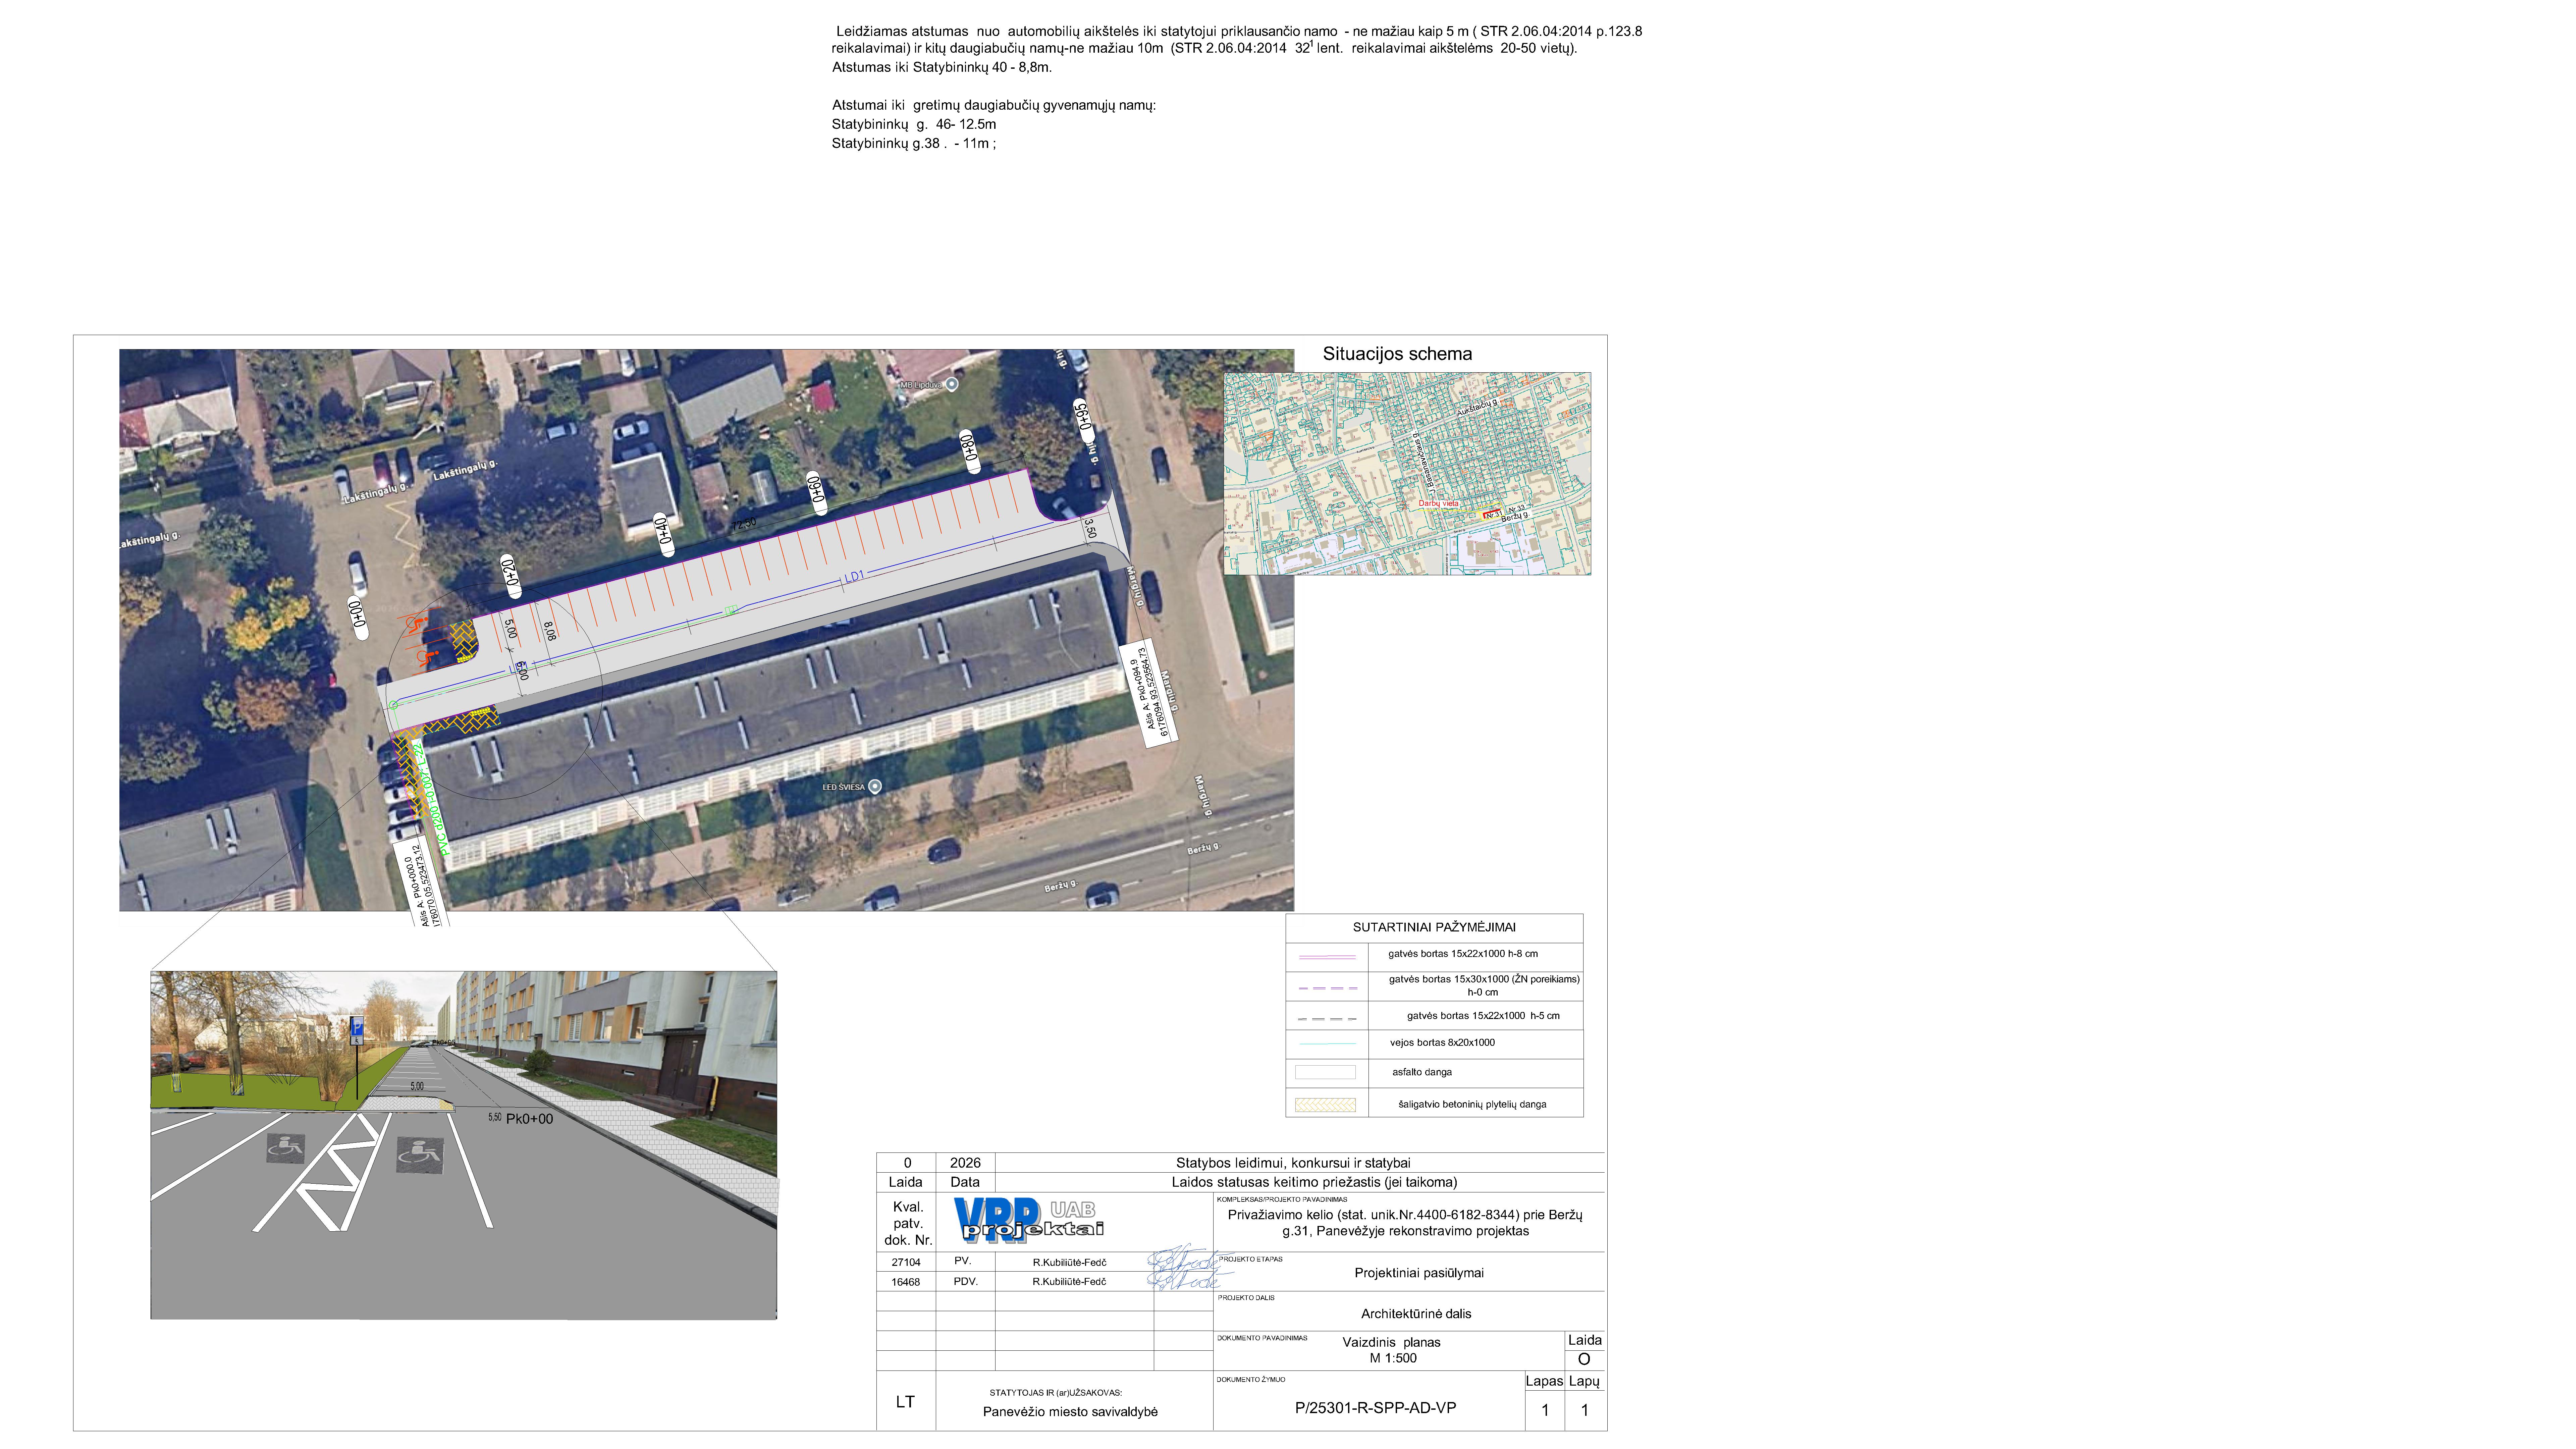Click 'Atstumai iki gretimų daugiabučių gyvenamųjų namų:' line
2576x1449 pixels.
(x=994, y=105)
